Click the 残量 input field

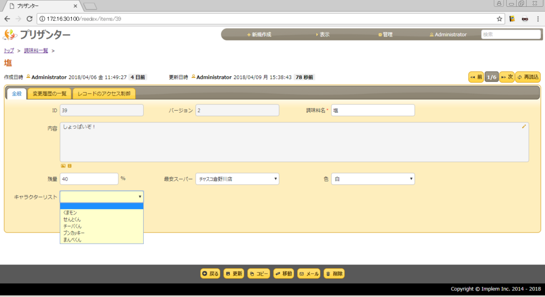89,179
